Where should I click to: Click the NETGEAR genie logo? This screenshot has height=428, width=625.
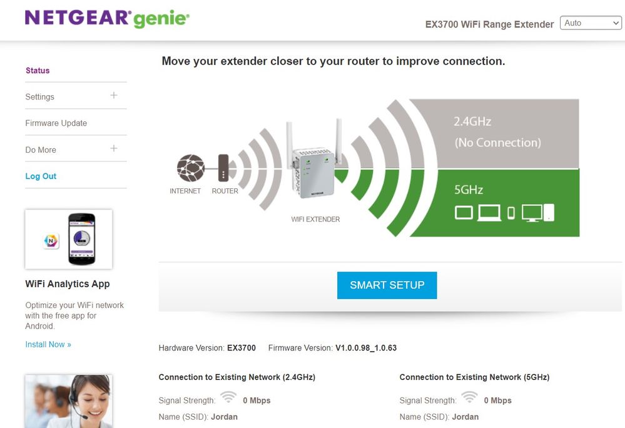[x=107, y=18]
